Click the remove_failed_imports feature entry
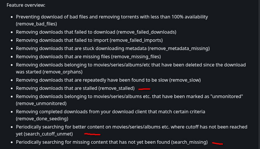Screen dimensions: 260x149 click(x=89, y=40)
